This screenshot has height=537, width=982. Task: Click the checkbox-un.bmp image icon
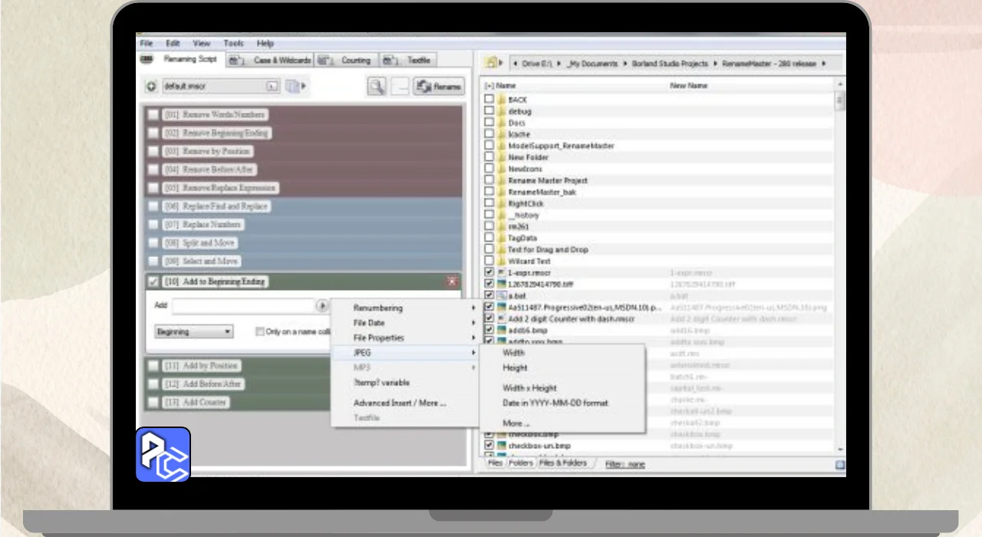[501, 446]
